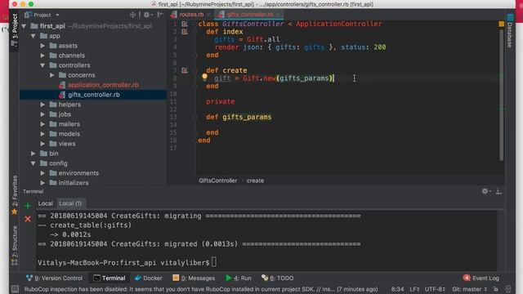Expand the assets folder
523x294 pixels.
click(42, 46)
